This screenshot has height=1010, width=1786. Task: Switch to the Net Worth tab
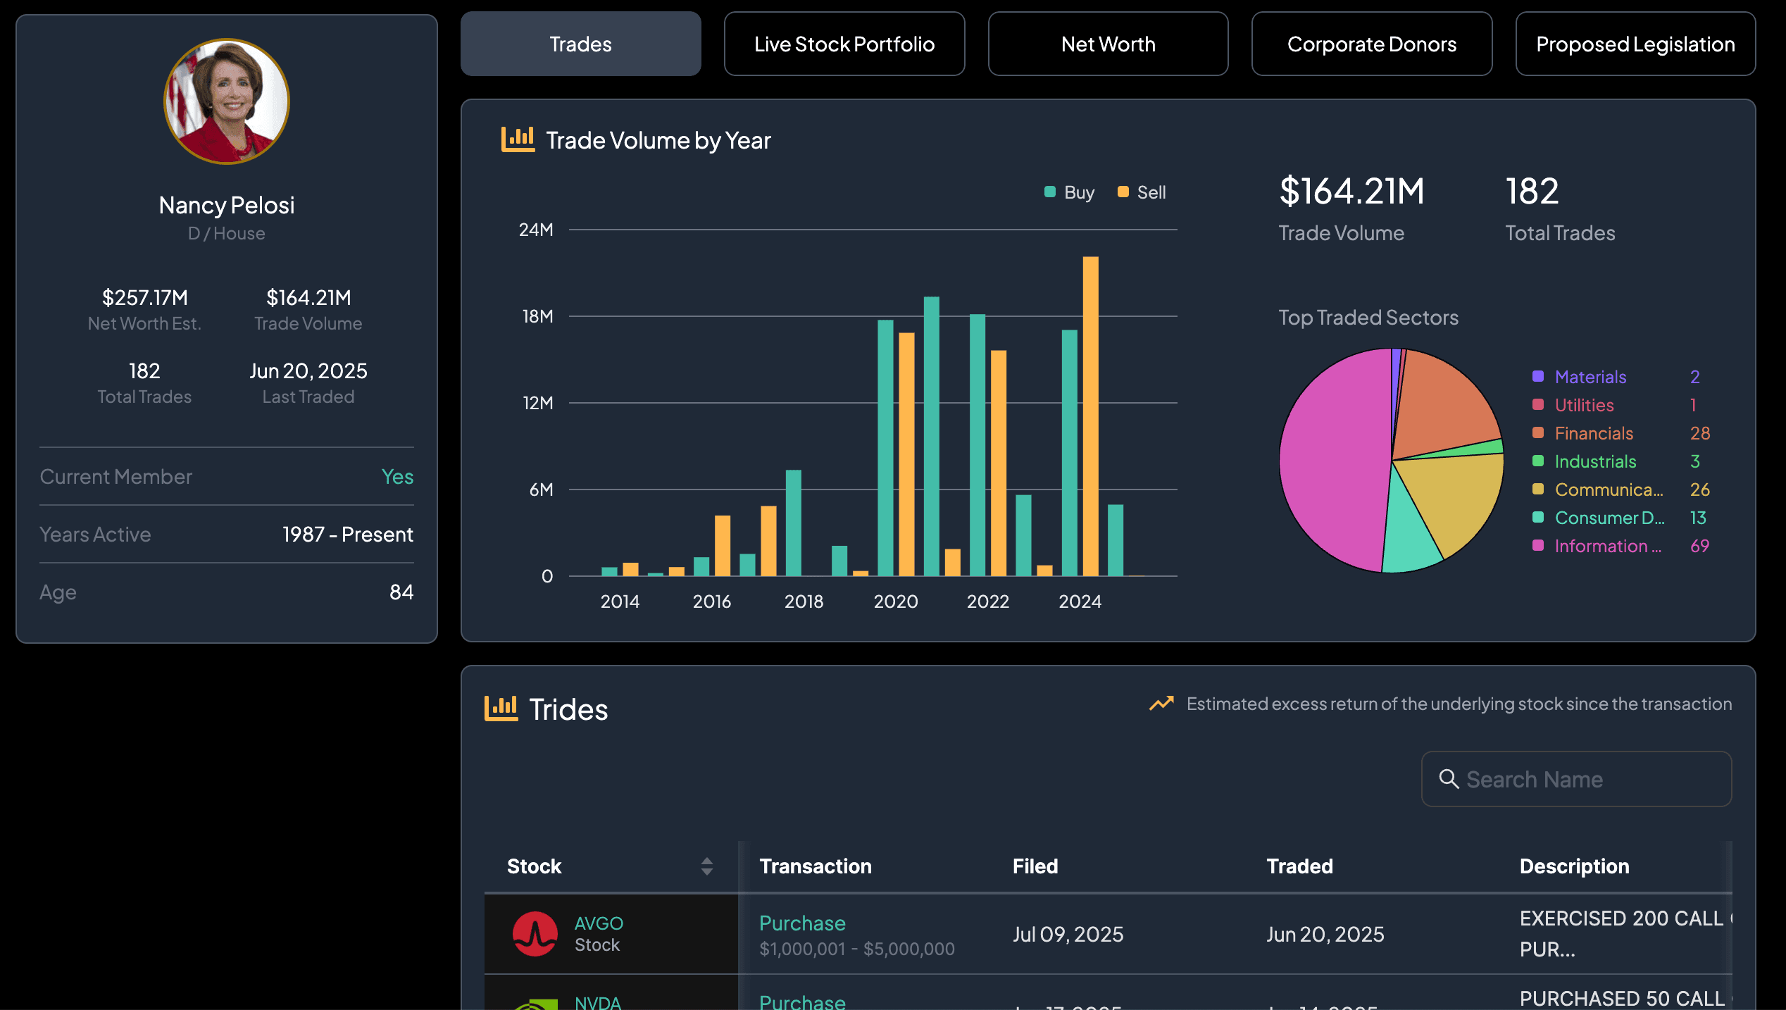[1108, 44]
